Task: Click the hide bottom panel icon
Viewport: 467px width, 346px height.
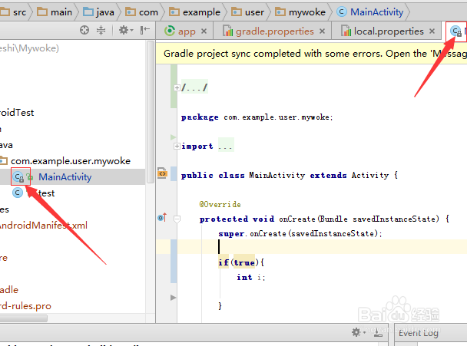Action: tap(378, 332)
